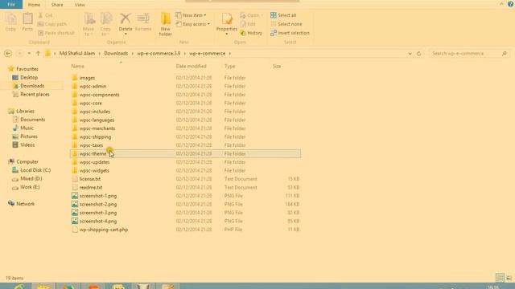Sort by the Name column header
Screen dimensions: 515x289
click(78, 66)
